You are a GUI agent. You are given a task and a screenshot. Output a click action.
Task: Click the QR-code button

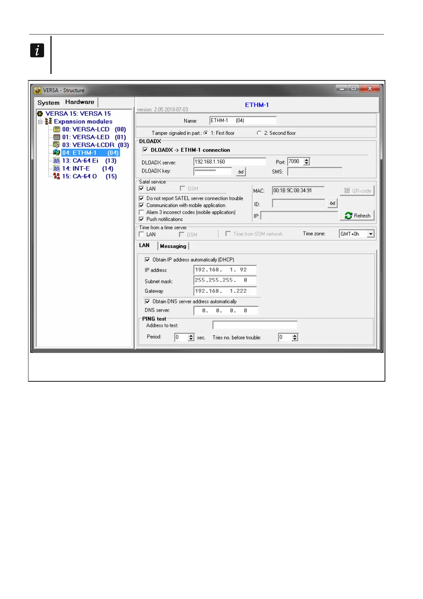(357, 191)
